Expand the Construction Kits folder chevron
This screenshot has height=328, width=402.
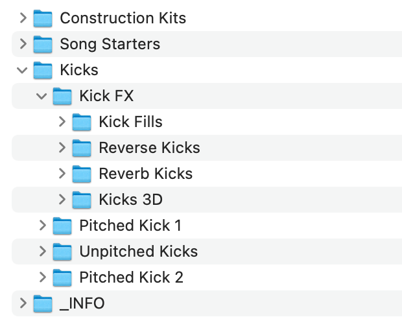[23, 18]
